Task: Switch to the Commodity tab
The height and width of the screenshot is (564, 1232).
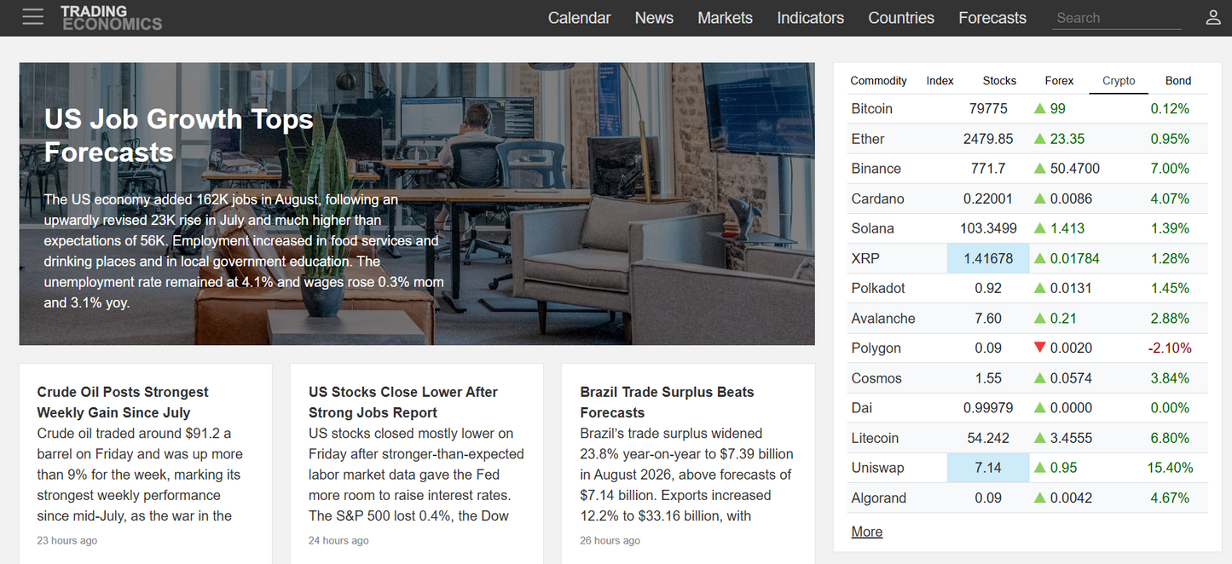Action: coord(878,81)
